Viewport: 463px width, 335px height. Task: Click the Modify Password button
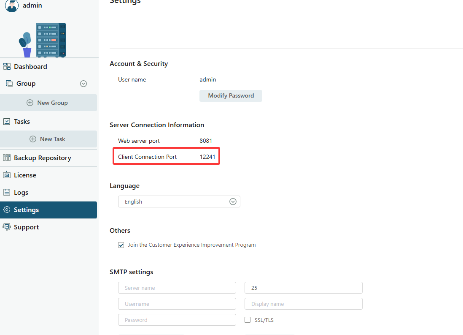[231, 96]
